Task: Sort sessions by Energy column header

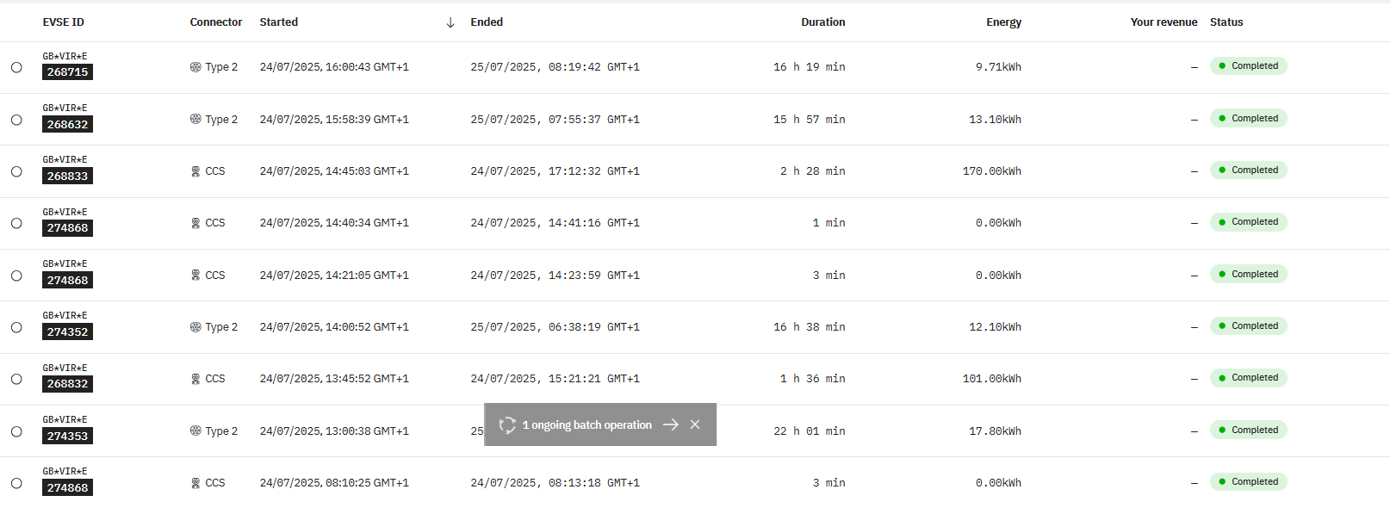Action: [1003, 22]
